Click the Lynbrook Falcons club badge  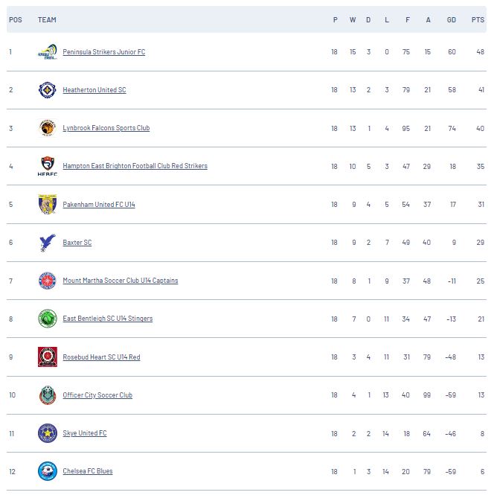tap(48, 128)
